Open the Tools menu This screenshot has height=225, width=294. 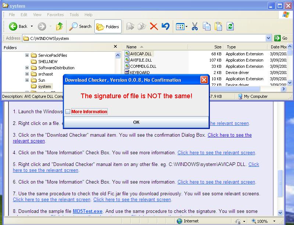click(x=74, y=15)
